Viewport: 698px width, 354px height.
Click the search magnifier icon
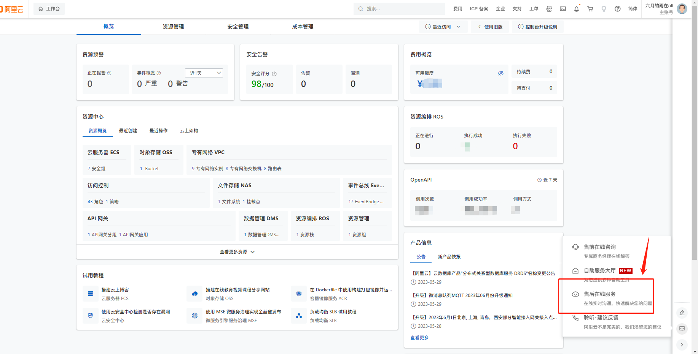coord(360,9)
